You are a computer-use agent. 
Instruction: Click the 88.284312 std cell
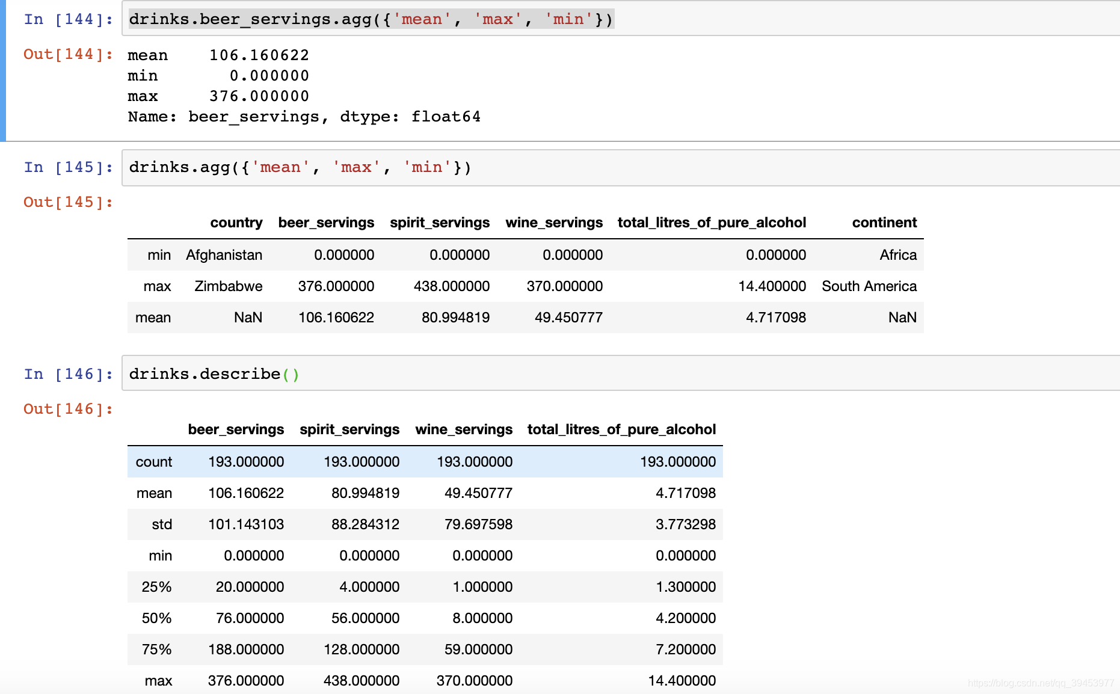[x=366, y=524]
